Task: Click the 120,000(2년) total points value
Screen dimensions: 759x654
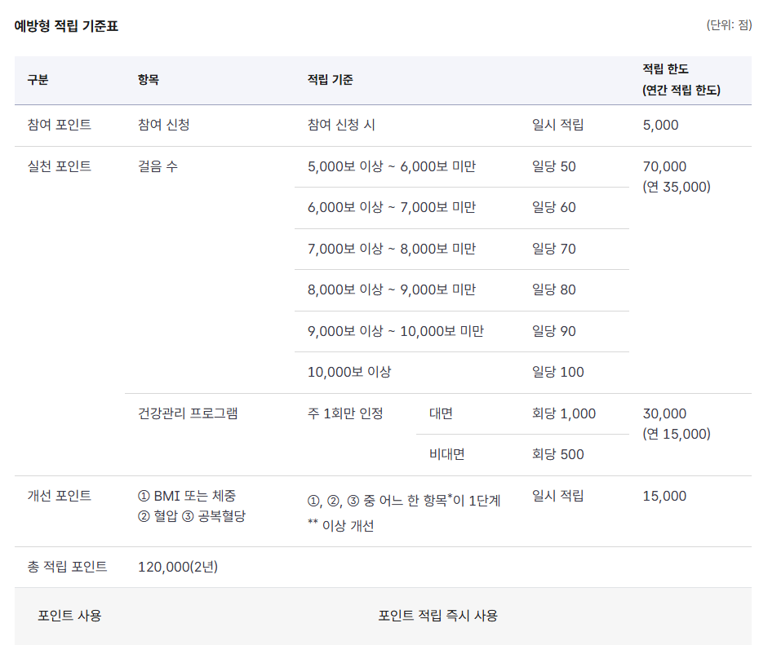Action: point(178,567)
